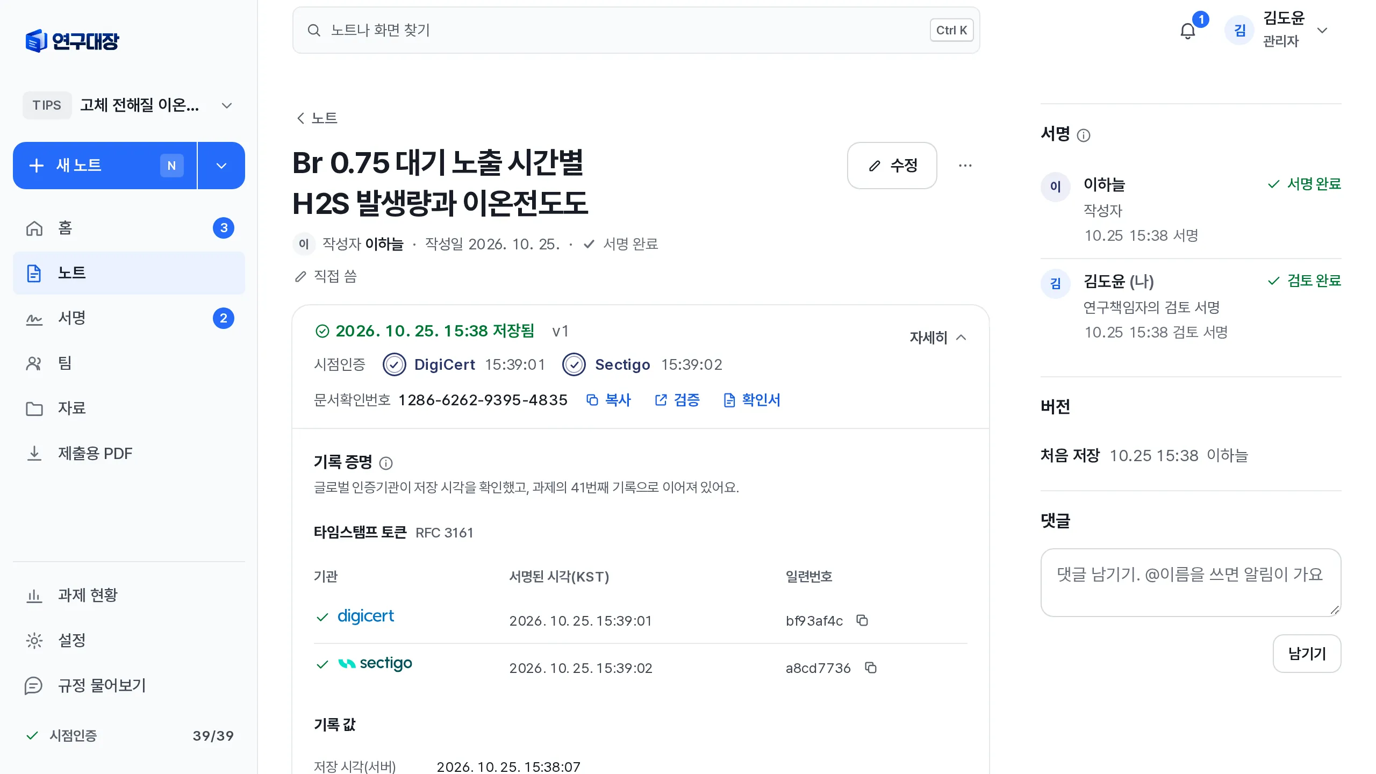Submit comment with 남기기 button
The image size is (1376, 774).
tap(1307, 654)
